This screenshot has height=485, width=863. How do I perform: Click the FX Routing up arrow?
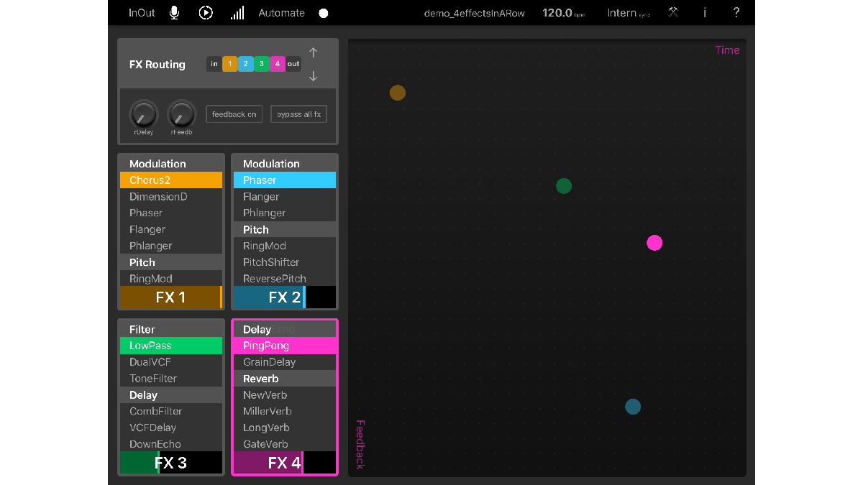(x=313, y=52)
